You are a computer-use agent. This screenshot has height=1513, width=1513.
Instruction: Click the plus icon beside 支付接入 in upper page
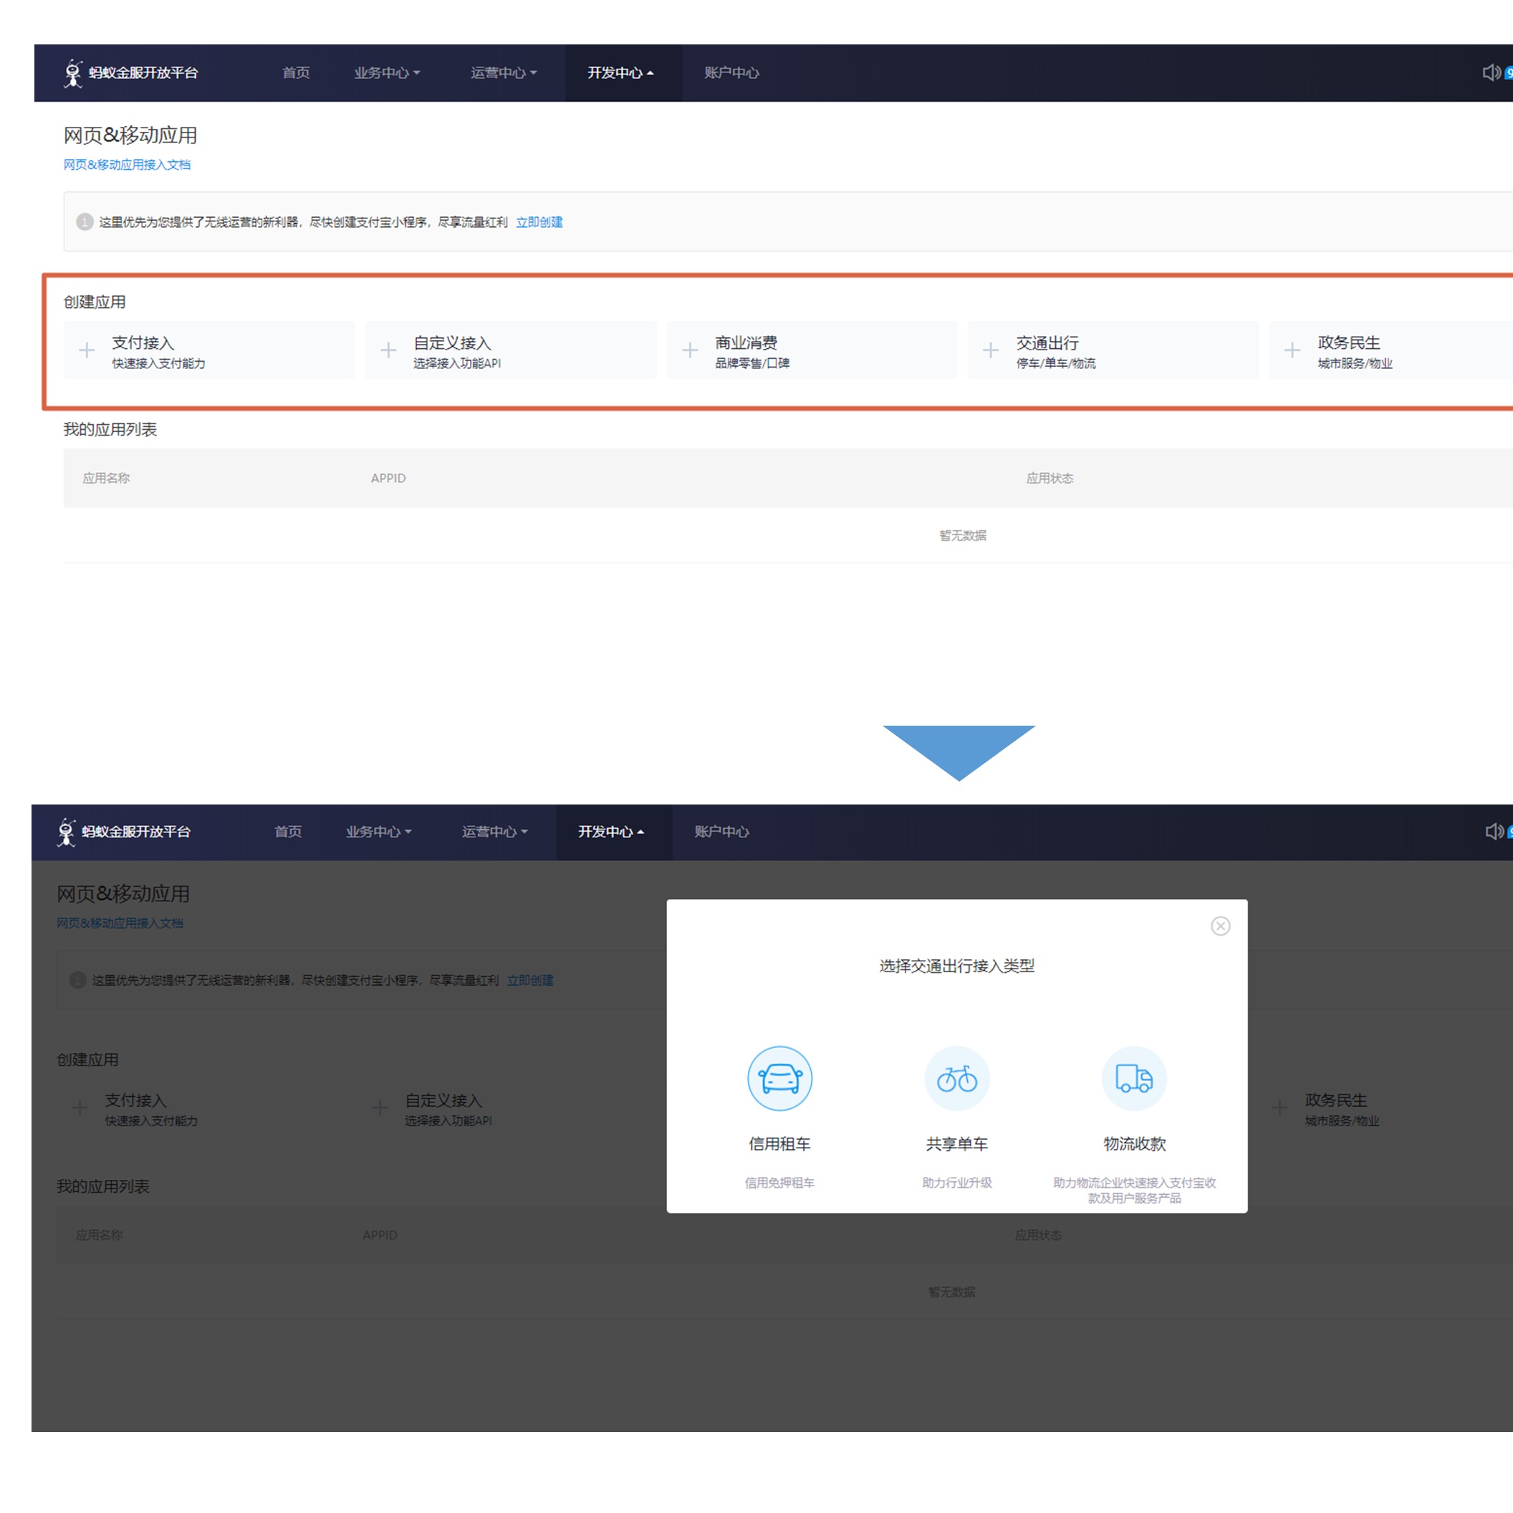87,350
